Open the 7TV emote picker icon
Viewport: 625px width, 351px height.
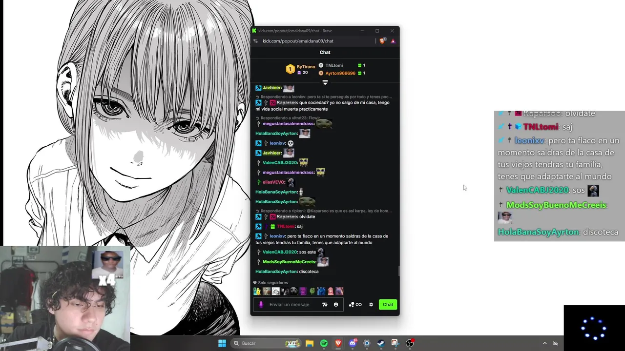point(325,305)
